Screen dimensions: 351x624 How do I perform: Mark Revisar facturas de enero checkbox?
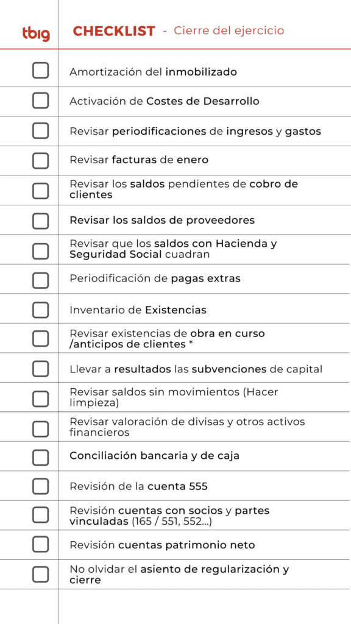pos(41,161)
